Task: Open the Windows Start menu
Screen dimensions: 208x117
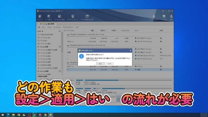Action: (x=3, y=115)
